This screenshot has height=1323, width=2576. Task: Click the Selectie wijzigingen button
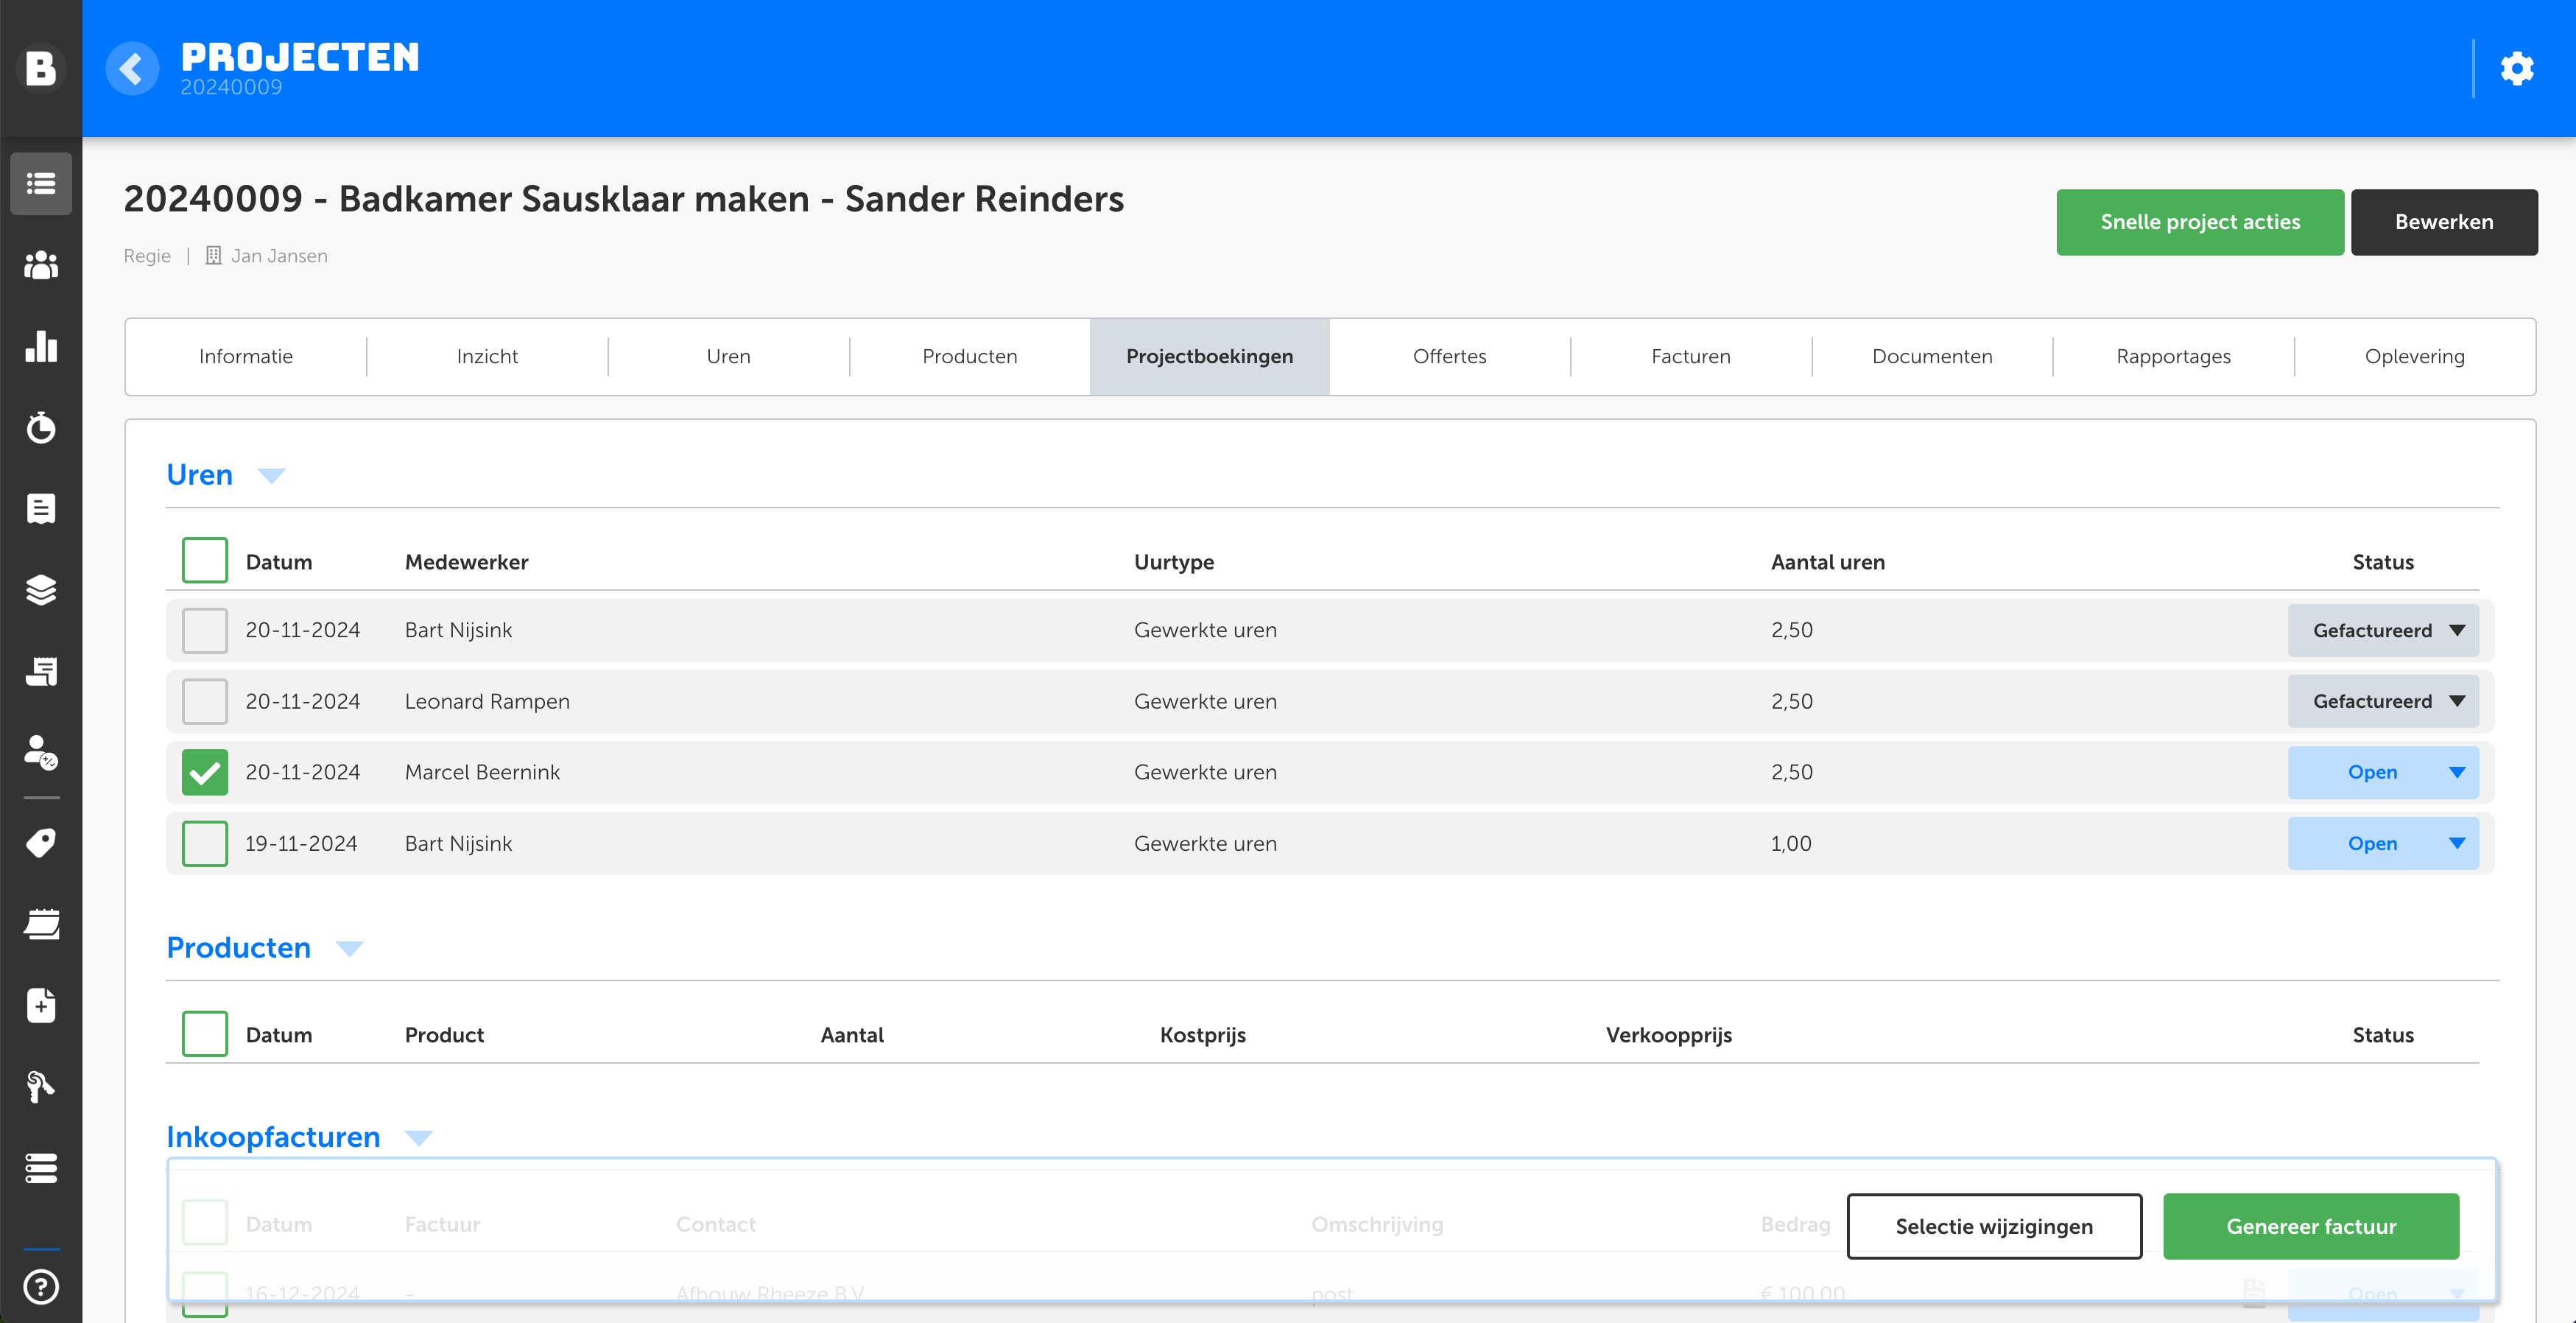[x=1993, y=1226]
